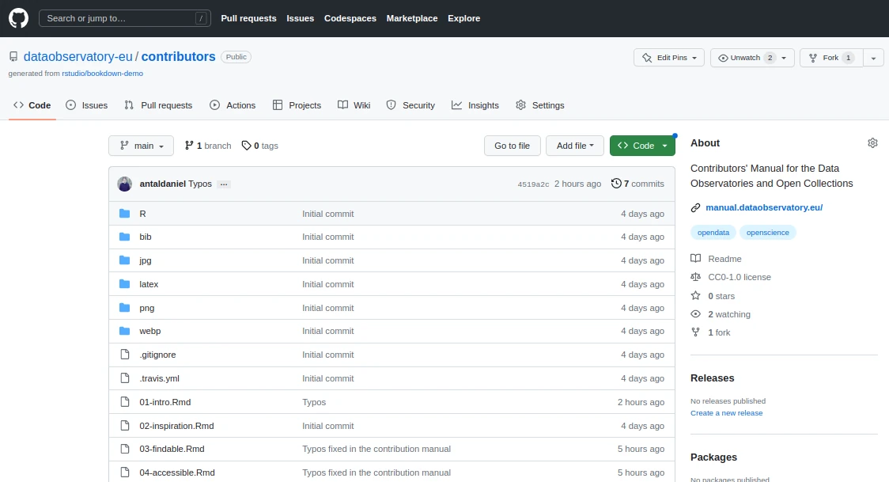This screenshot has width=889, height=482.
Task: Click antaldaniel's avatar thumbnail
Action: click(x=125, y=184)
